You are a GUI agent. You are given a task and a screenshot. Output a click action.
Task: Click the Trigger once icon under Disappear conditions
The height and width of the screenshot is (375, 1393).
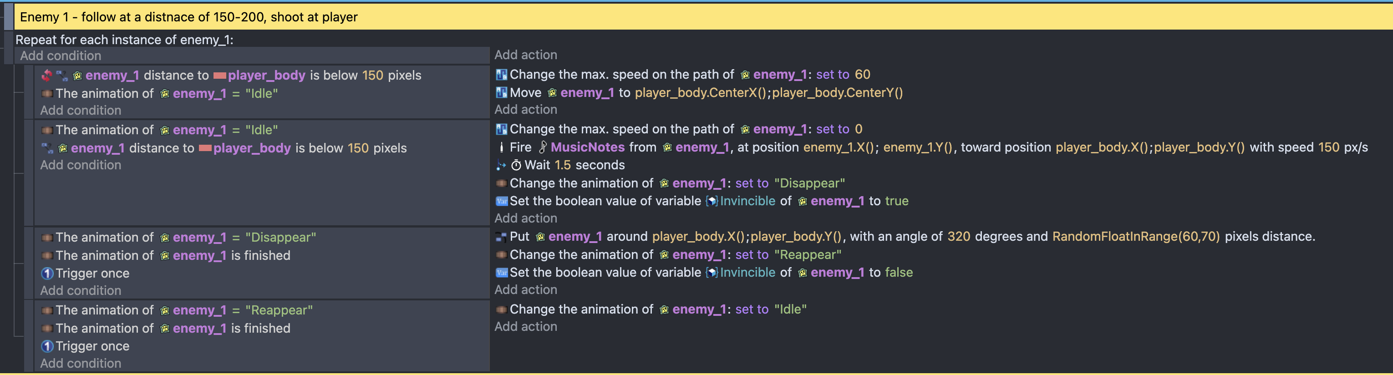coord(47,274)
